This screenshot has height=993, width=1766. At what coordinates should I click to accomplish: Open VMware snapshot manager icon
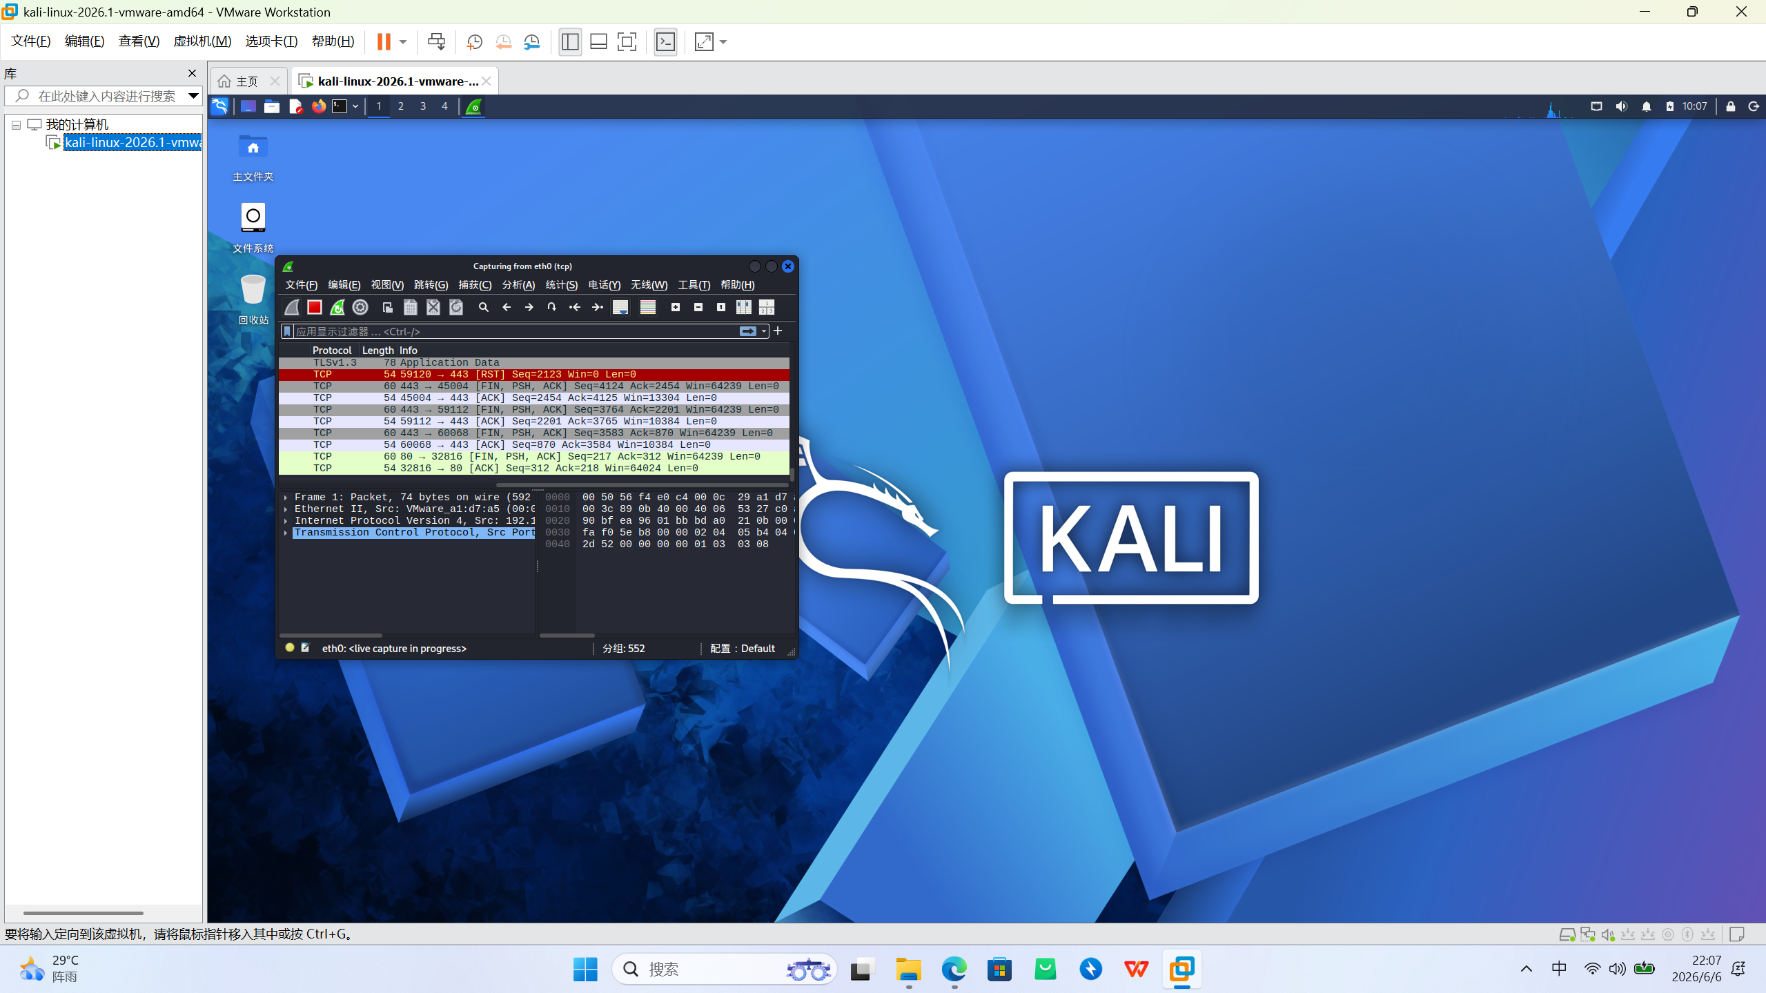pos(532,42)
